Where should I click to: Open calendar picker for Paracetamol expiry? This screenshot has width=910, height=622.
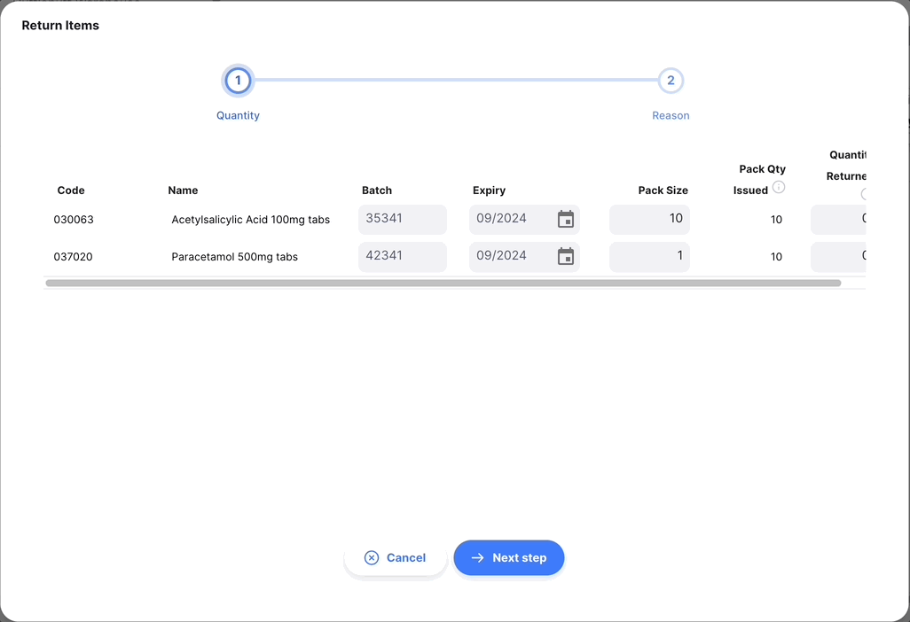coord(566,256)
